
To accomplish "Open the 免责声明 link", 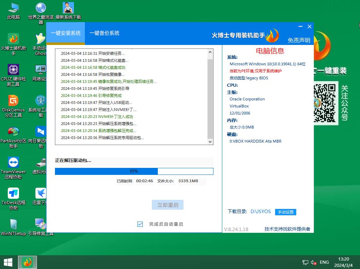I will (x=299, y=40).
